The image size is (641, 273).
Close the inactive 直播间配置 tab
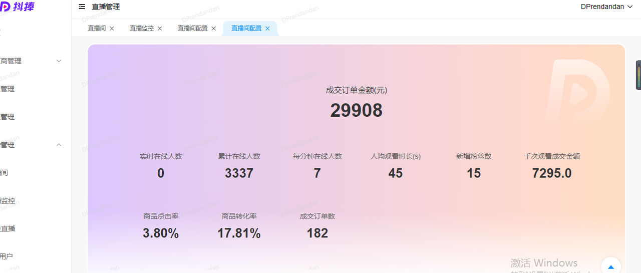click(214, 29)
